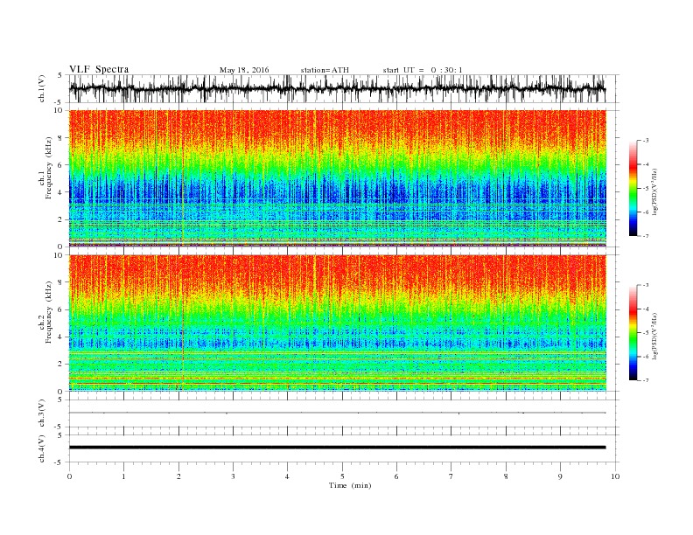Click the "May 18, 2016" date text
The height and width of the screenshot is (535, 693).
244,70
